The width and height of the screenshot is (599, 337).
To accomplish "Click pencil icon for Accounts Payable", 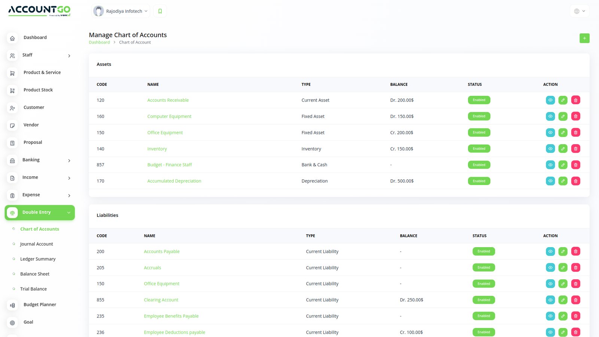I will [563, 252].
